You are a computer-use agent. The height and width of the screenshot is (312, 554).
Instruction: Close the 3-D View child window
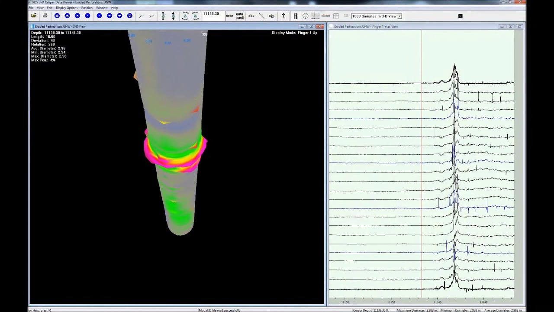point(320,26)
